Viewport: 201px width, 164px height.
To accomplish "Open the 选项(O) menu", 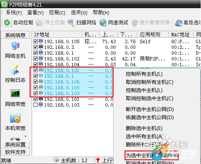I will 79,13.
